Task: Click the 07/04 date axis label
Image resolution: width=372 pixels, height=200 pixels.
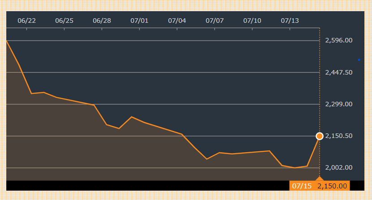Action: coord(177,21)
